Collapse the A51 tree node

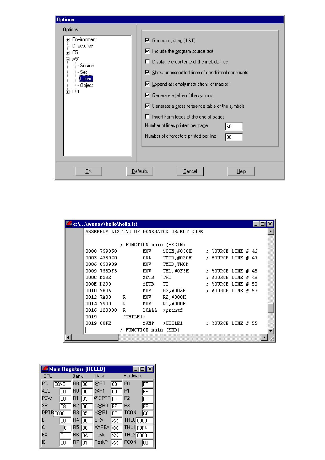pos(68,59)
